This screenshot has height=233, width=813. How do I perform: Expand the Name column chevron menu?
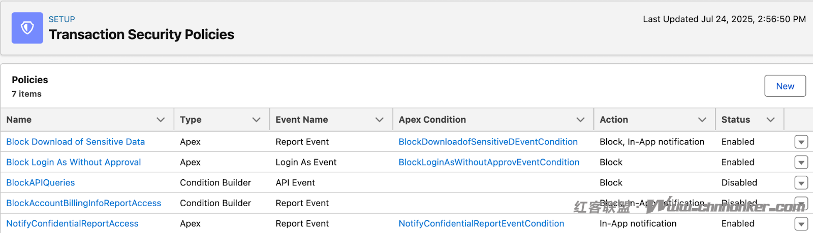[161, 120]
